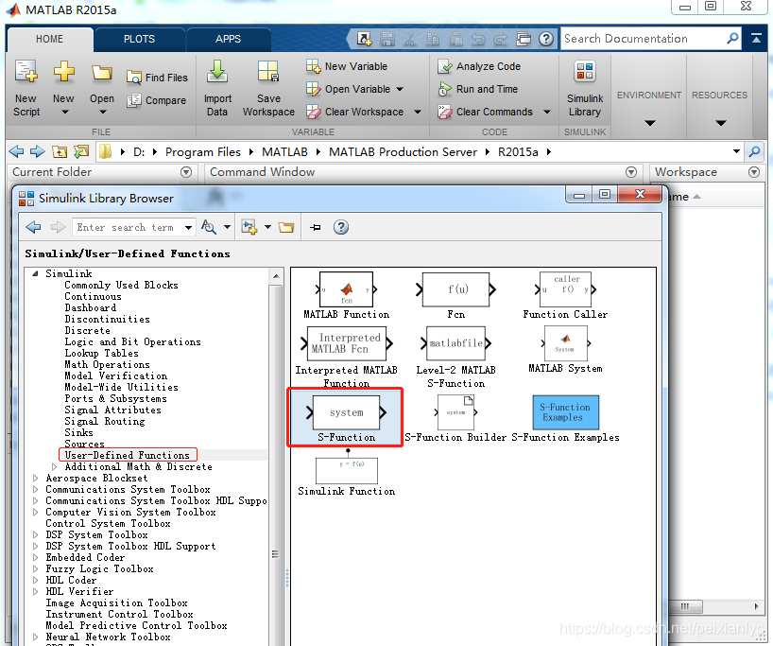Switch to the APPS tab
773x646 pixels.
228,39
